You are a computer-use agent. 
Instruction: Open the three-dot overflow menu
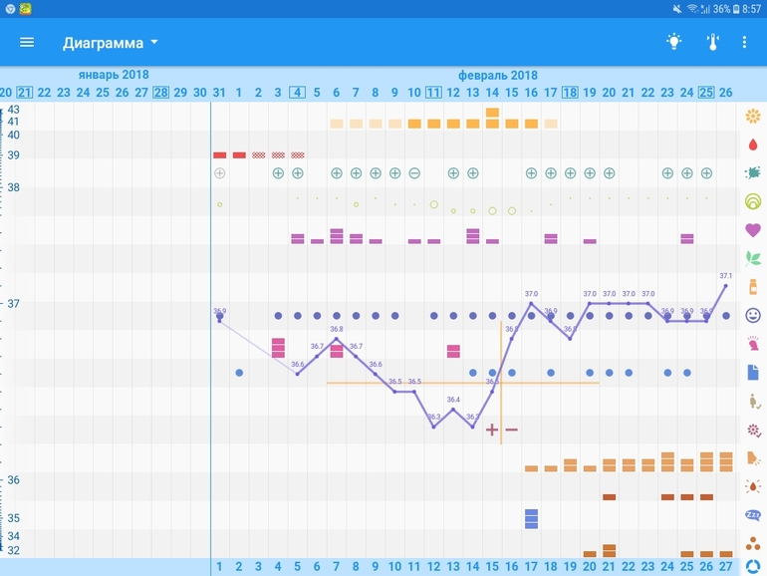click(x=744, y=42)
